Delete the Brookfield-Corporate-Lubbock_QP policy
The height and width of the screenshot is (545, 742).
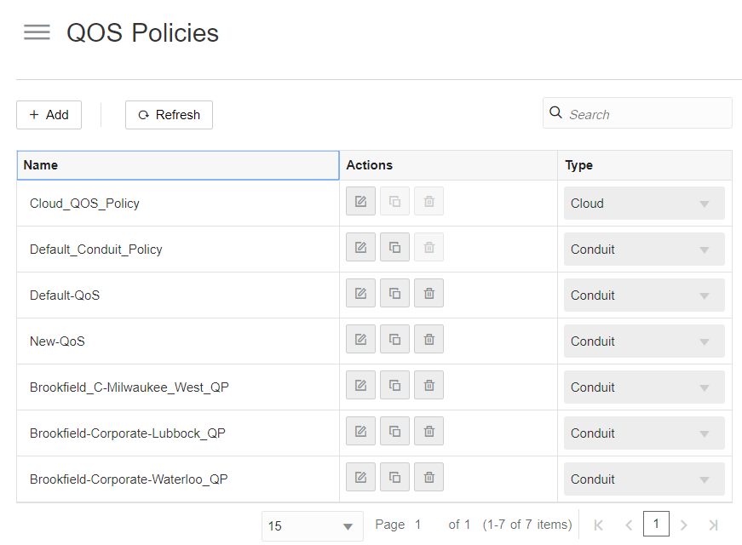pyautogui.click(x=429, y=432)
